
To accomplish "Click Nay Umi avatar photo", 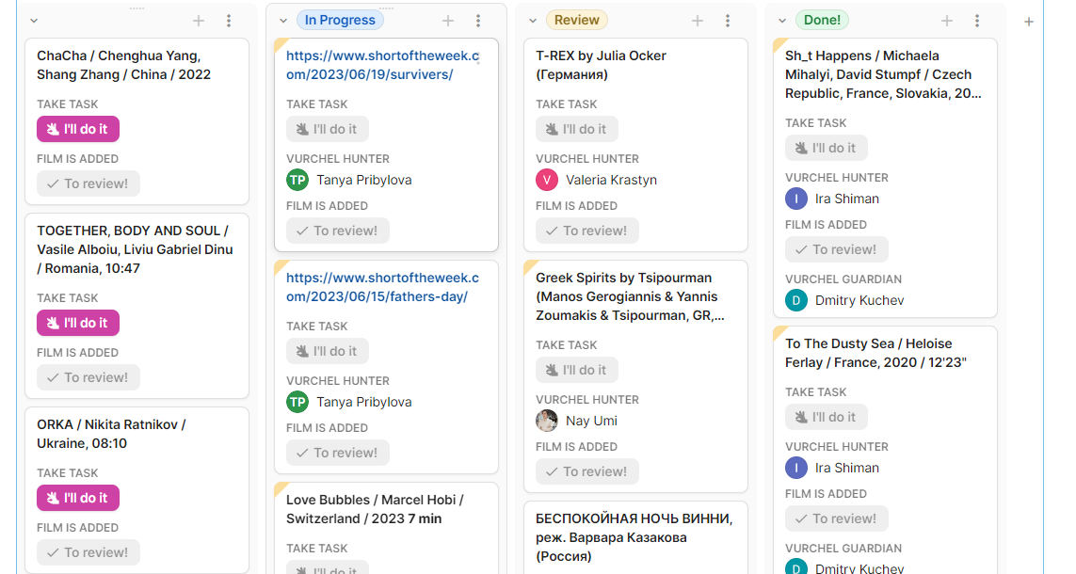I will tap(547, 421).
